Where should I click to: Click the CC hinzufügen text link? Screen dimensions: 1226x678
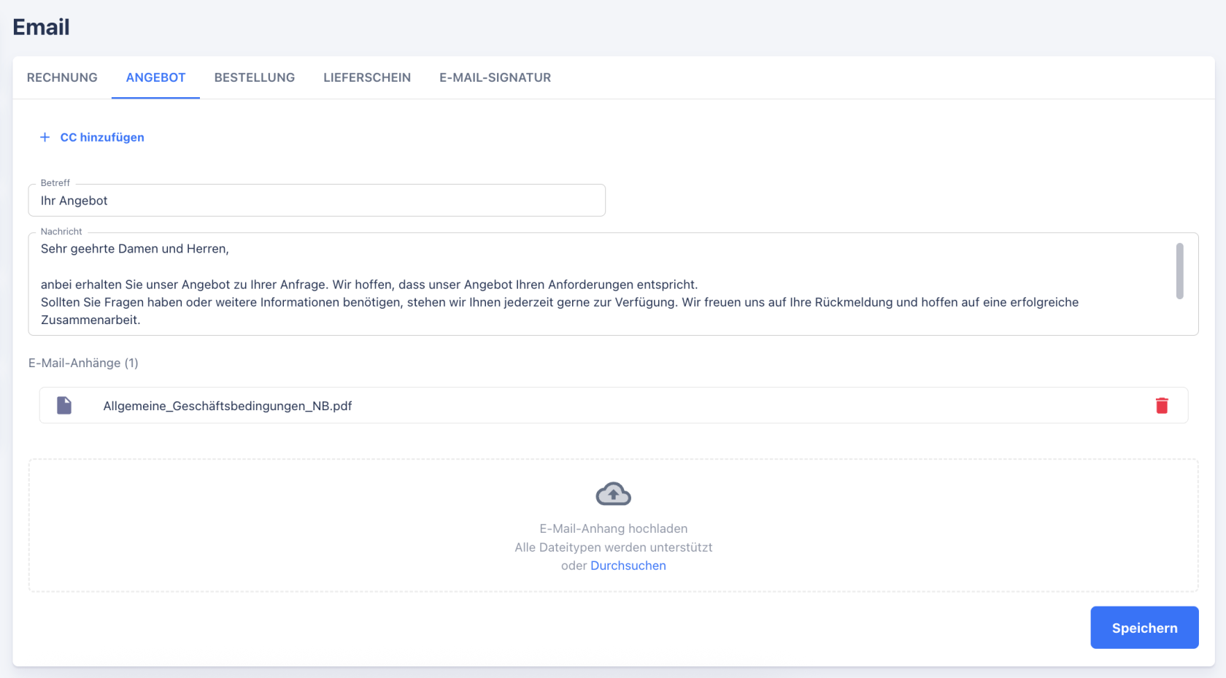102,137
